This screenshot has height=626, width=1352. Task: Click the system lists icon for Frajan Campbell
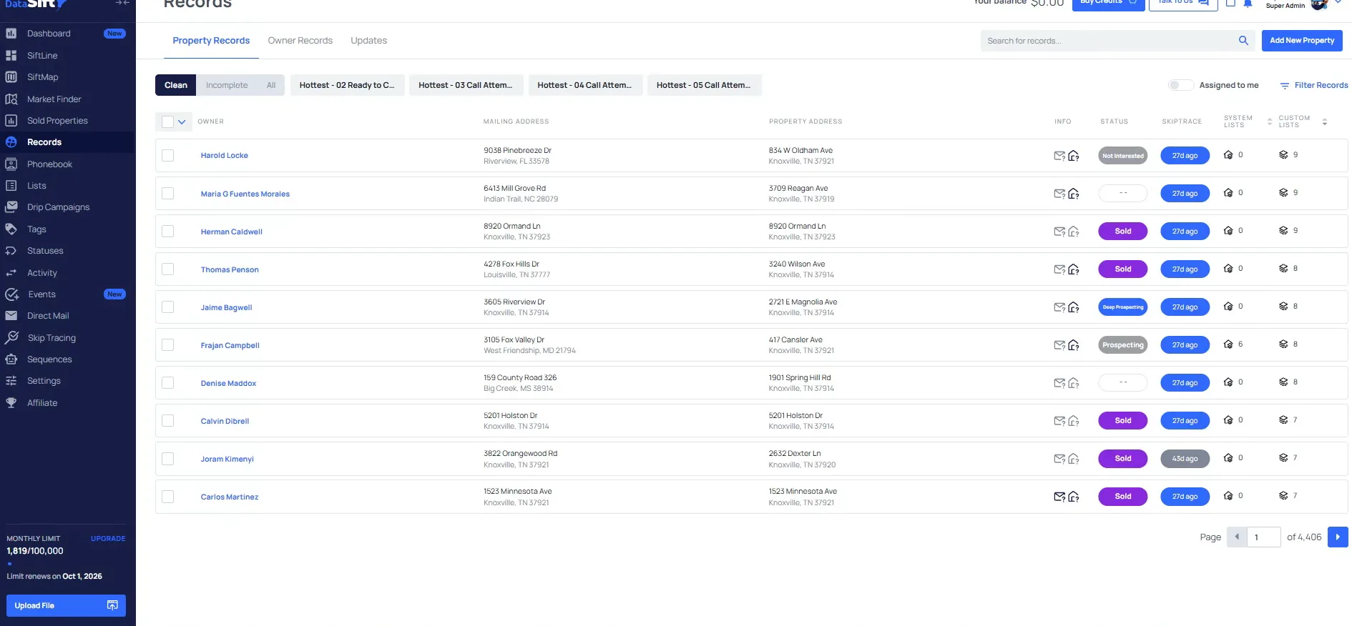(1228, 344)
